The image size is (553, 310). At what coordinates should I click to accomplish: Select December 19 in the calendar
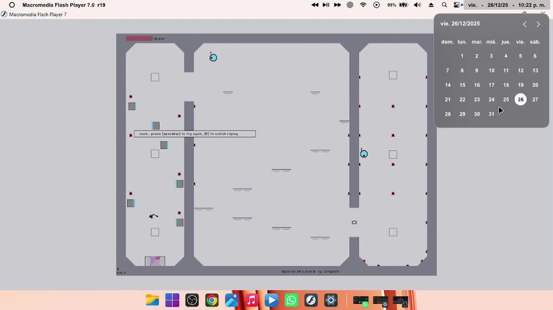521,85
